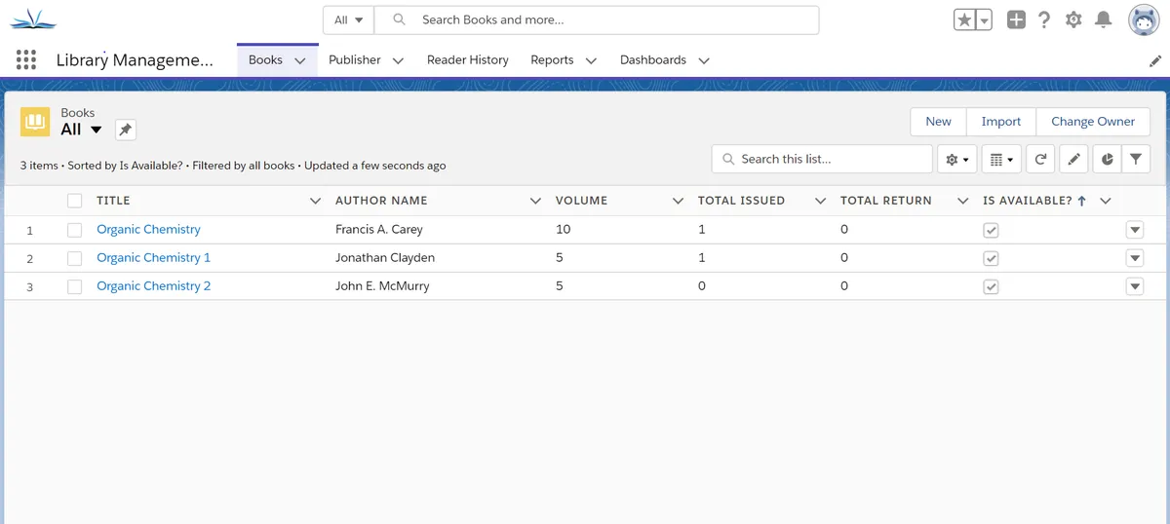Open the Publisher tab
The width and height of the screenshot is (1170, 524).
click(355, 60)
